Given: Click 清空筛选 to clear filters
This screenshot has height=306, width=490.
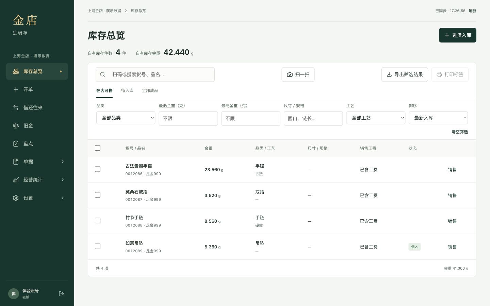Looking at the screenshot, I should click(x=460, y=132).
